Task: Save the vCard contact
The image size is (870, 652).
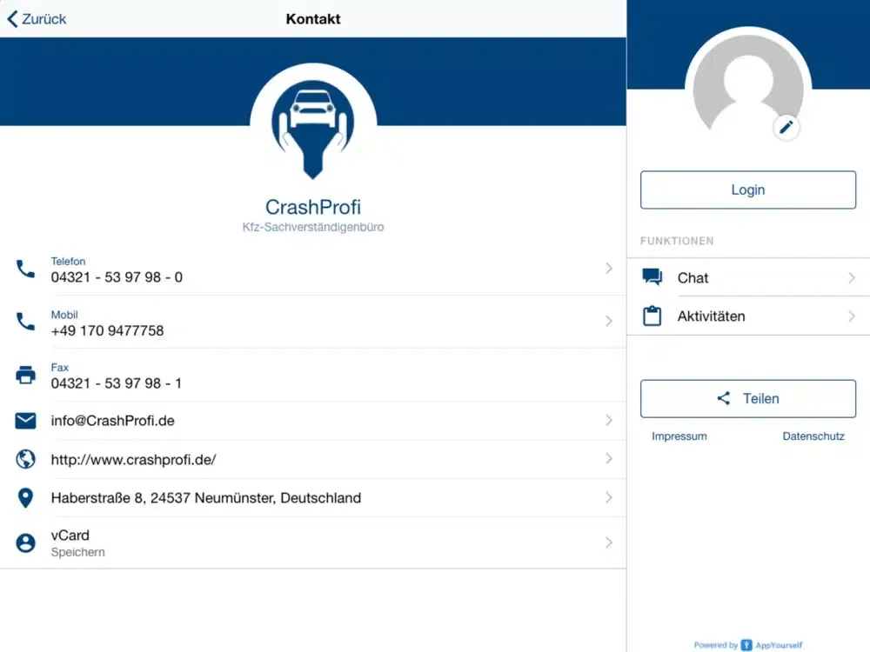Action: coord(313,542)
